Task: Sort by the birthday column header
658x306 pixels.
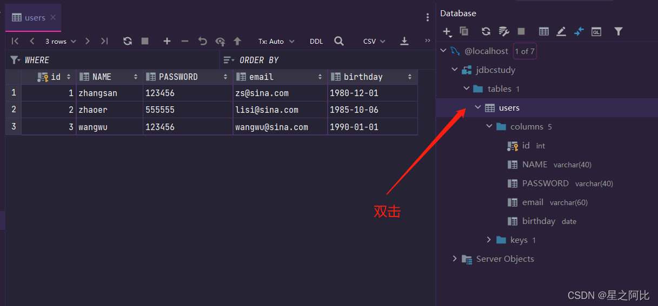Action: (373, 77)
